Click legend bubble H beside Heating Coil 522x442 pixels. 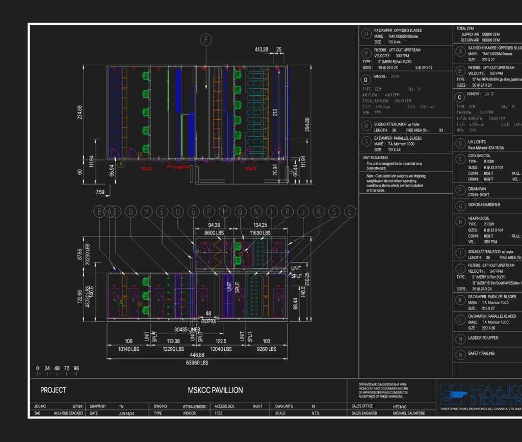click(460, 222)
